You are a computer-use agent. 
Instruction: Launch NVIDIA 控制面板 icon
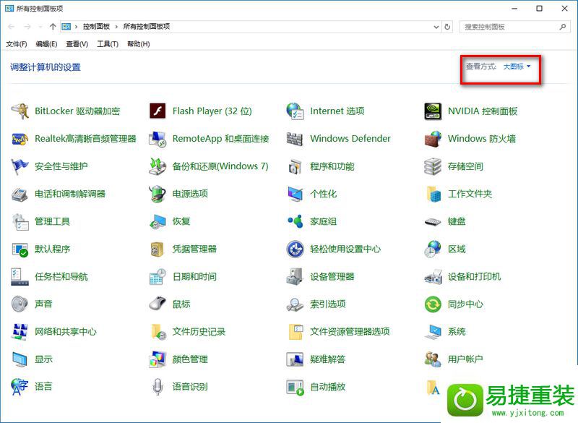click(x=432, y=111)
